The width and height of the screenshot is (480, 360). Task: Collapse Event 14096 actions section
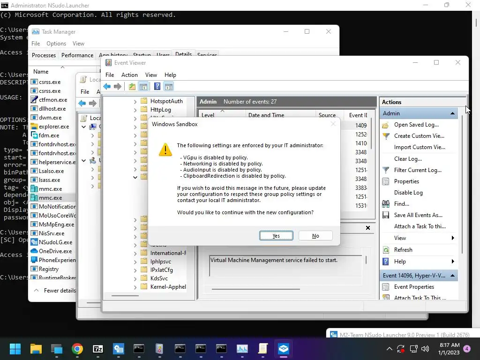click(452, 276)
